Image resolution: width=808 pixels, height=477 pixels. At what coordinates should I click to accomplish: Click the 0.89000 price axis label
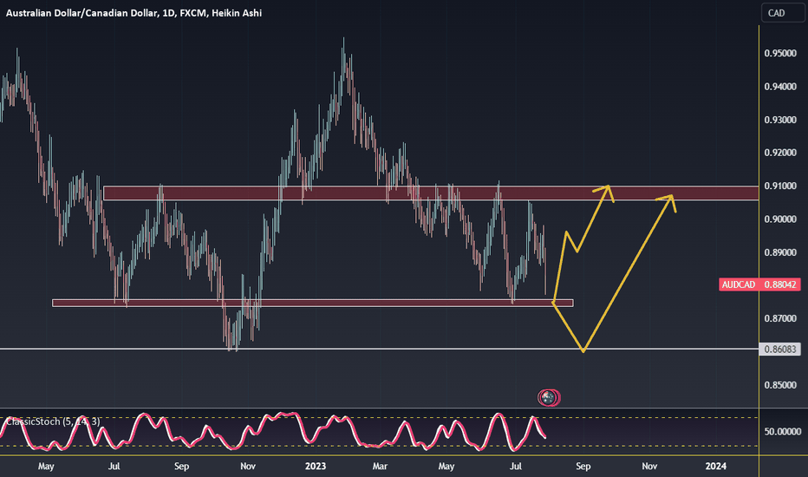click(780, 252)
